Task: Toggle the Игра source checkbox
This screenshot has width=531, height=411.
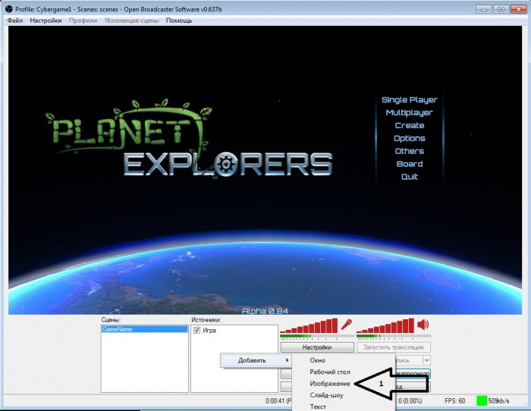Action: (197, 330)
